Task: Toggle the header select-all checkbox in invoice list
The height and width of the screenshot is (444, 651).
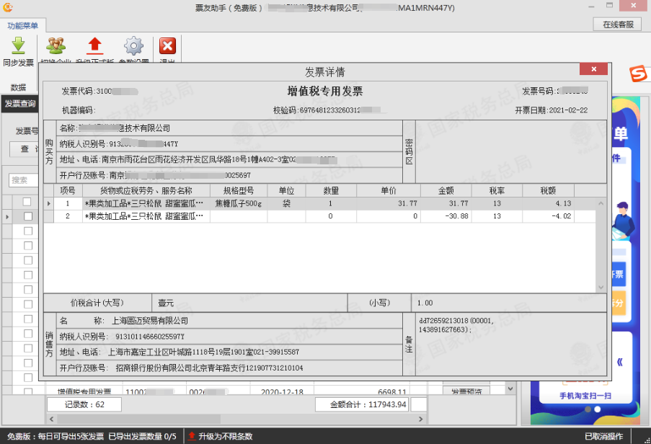Action: coord(27,202)
